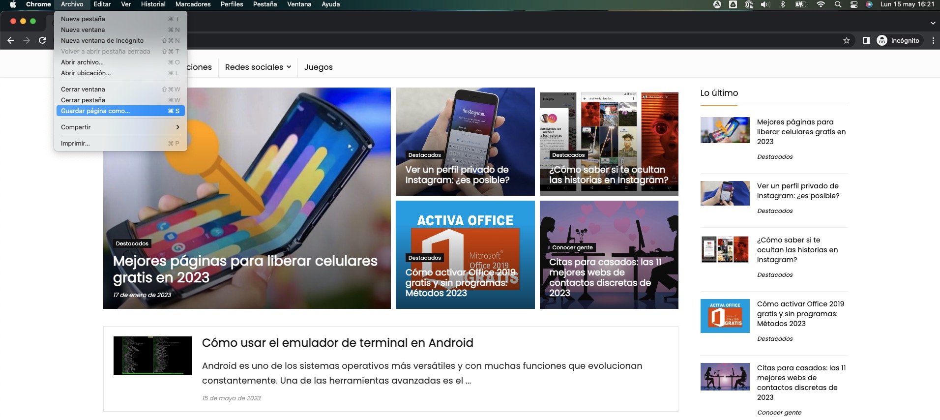Click Conocer gente category in sidebar
Image resolution: width=940 pixels, height=420 pixels.
click(x=779, y=413)
